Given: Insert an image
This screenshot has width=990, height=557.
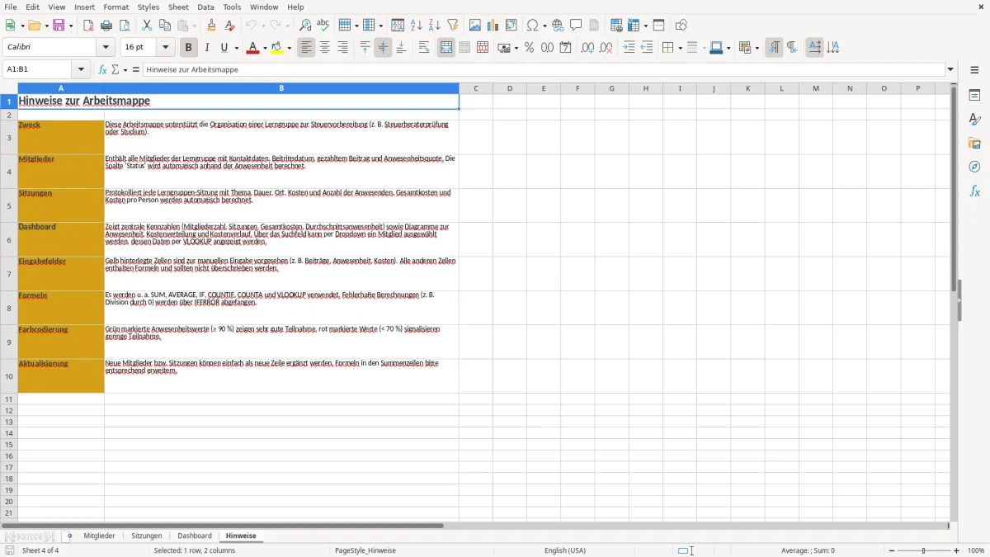Looking at the screenshot, I should [x=475, y=26].
